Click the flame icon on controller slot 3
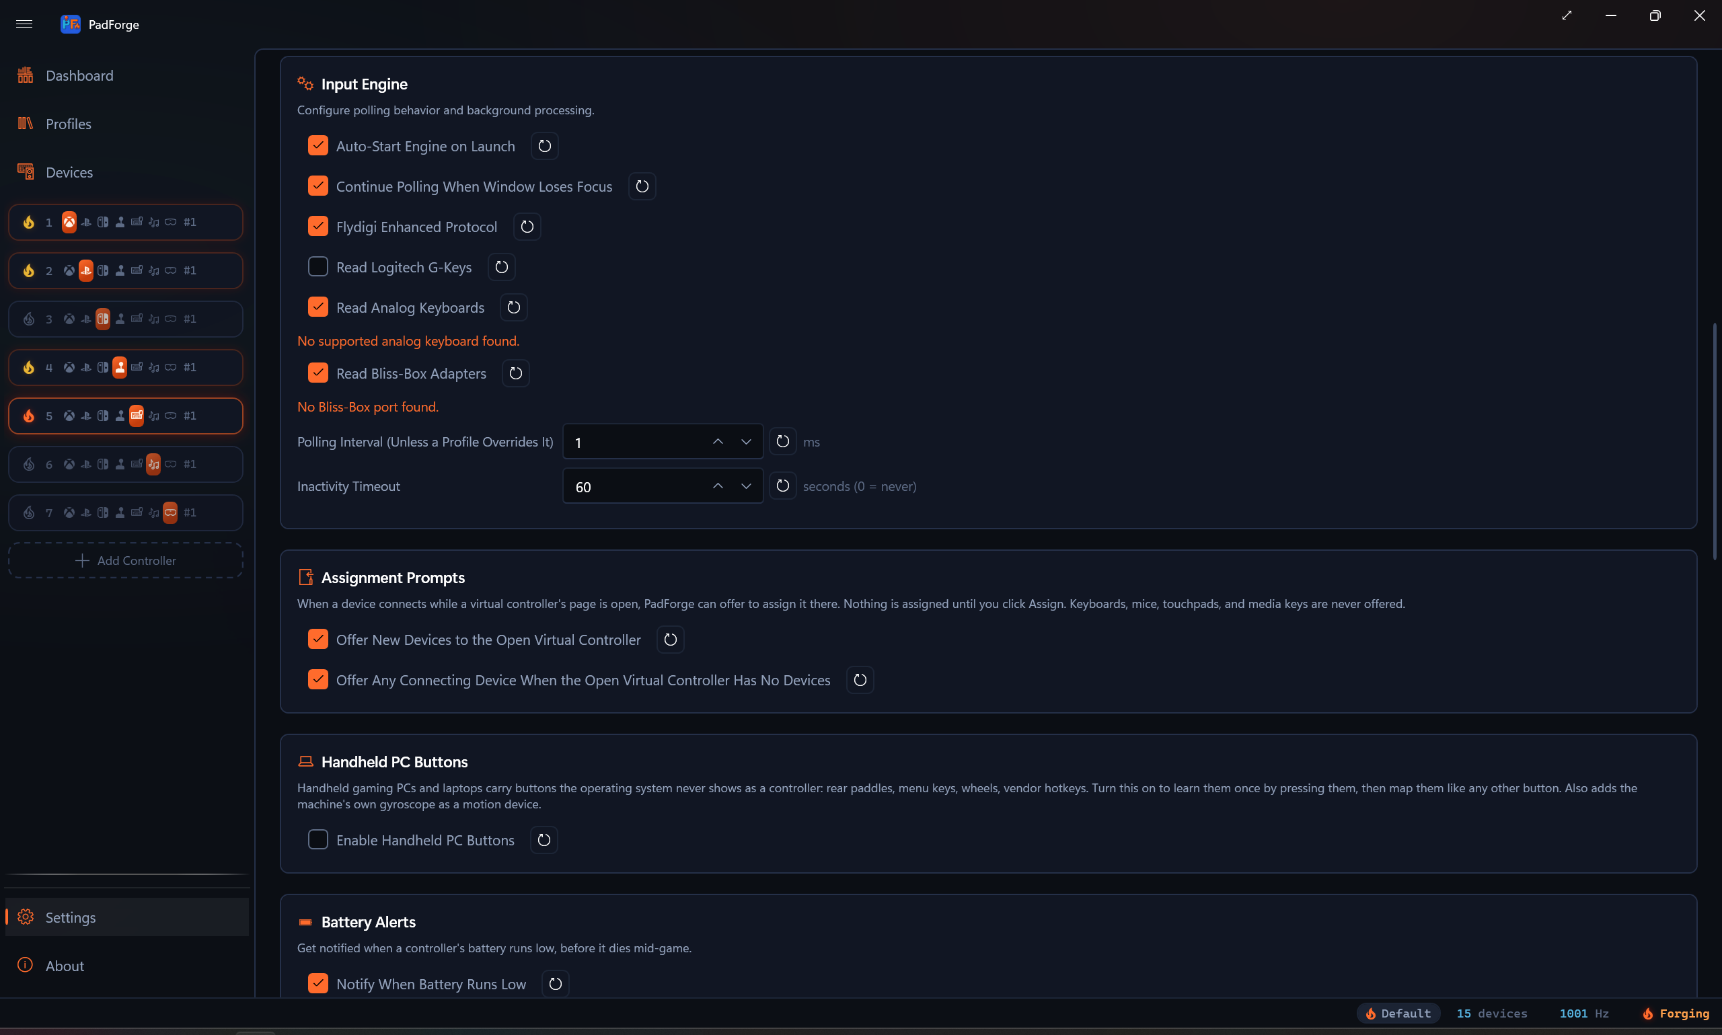This screenshot has height=1035, width=1722. pos(29,319)
